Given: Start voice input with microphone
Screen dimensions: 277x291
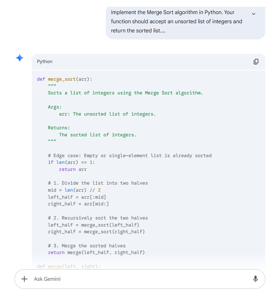Looking at the screenshot, I should (256, 279).
